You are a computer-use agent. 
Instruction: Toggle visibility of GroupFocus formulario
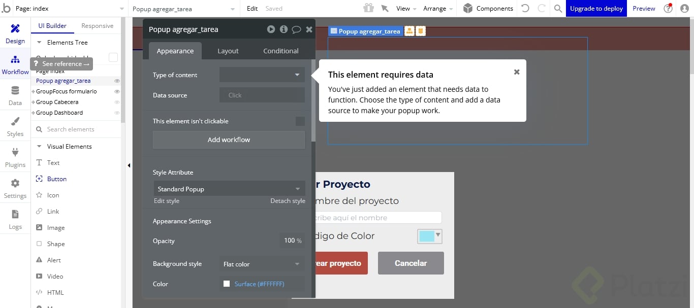coord(117,91)
